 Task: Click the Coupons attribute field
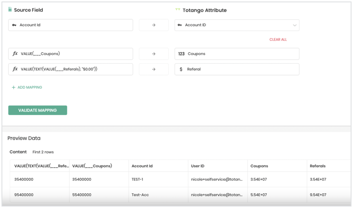(237, 54)
